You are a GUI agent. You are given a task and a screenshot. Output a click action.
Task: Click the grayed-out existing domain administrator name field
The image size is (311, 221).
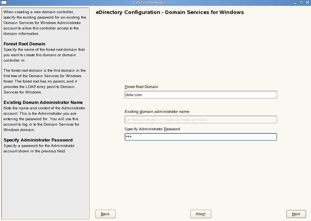click(x=200, y=119)
